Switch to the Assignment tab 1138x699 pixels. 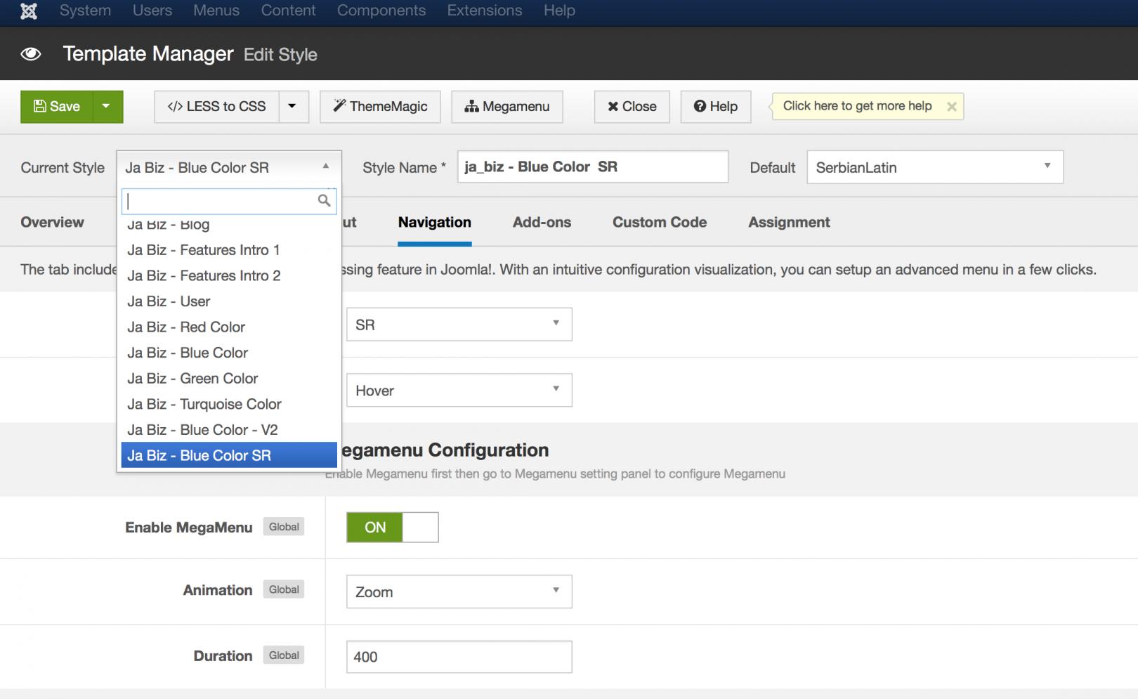789,222
